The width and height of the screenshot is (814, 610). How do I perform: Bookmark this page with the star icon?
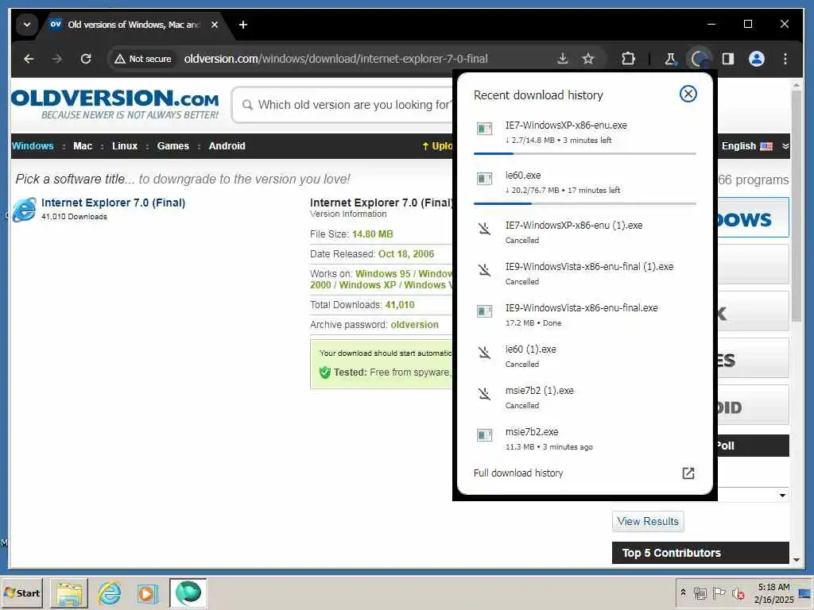587,59
